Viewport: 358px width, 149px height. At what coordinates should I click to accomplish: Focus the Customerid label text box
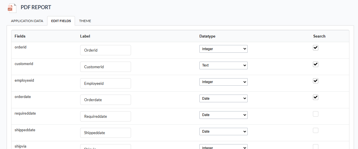pyautogui.click(x=105, y=67)
